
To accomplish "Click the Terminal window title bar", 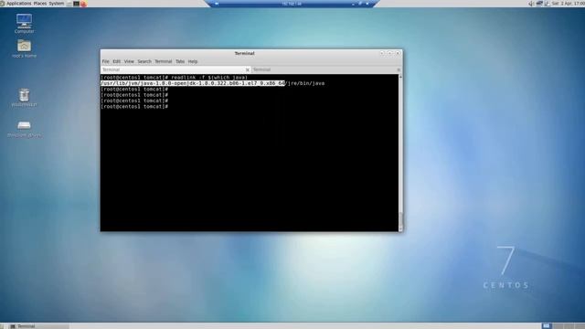I will pyautogui.click(x=244, y=53).
